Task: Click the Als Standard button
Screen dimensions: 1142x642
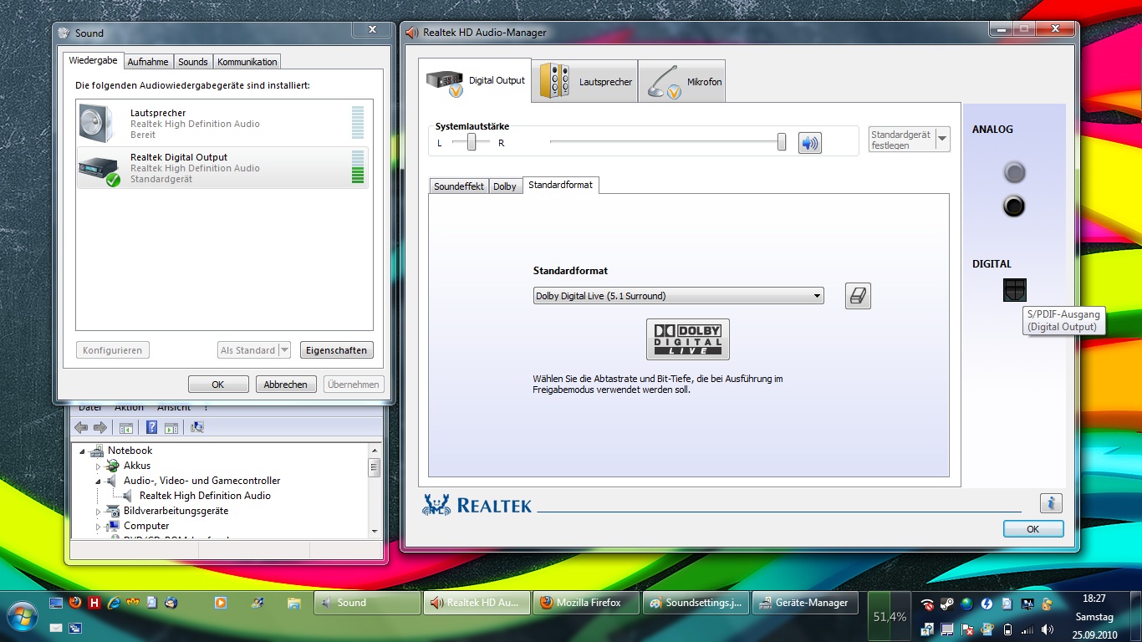Action: click(x=247, y=350)
